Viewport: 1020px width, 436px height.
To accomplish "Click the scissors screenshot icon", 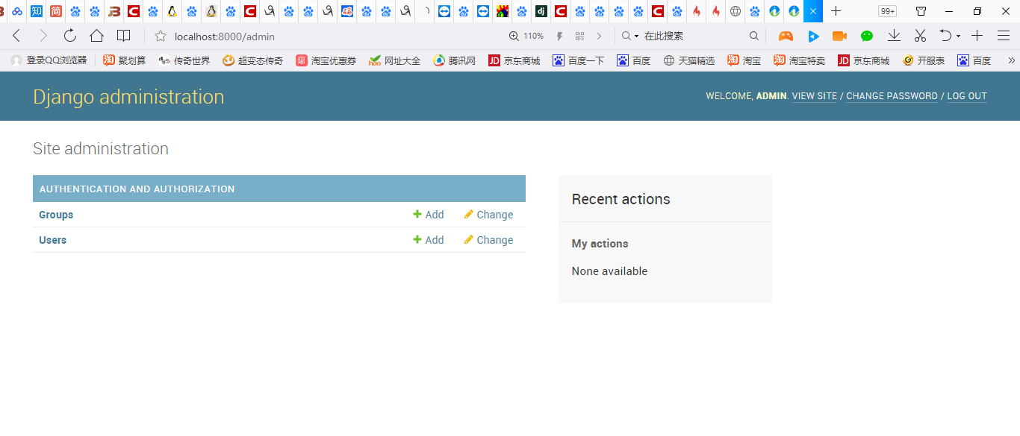I will [x=920, y=36].
